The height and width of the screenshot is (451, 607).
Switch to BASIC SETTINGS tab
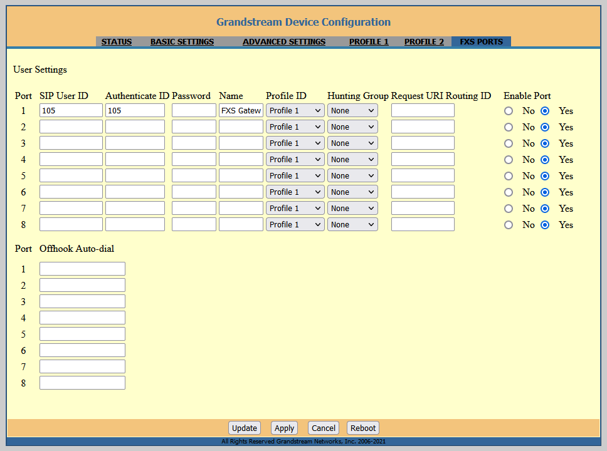tap(182, 42)
